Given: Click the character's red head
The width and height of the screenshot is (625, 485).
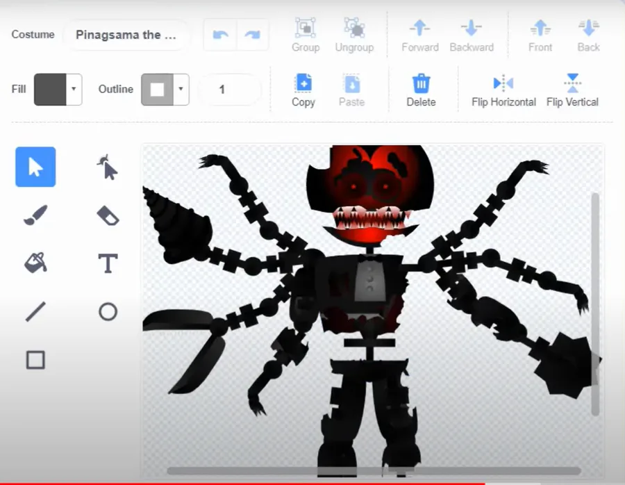Looking at the screenshot, I should pyautogui.click(x=370, y=195).
